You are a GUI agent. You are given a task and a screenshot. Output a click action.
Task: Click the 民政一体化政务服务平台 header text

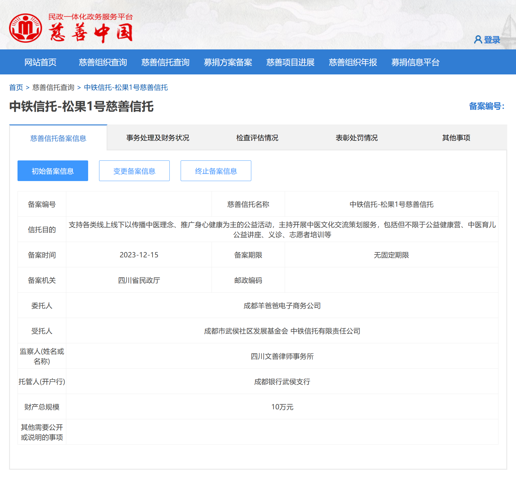[x=91, y=17]
